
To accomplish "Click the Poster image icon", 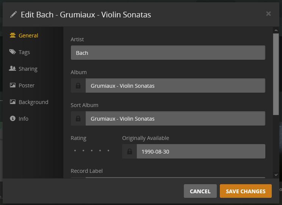I will (x=13, y=85).
